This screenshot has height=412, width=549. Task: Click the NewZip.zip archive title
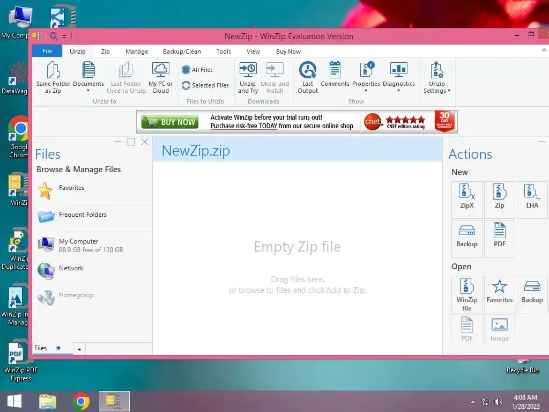point(196,151)
